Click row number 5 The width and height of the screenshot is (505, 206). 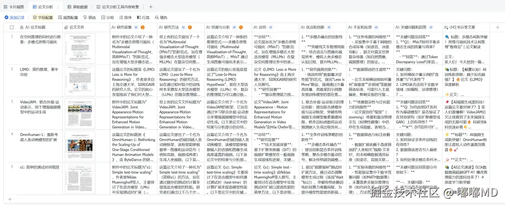[12, 167]
